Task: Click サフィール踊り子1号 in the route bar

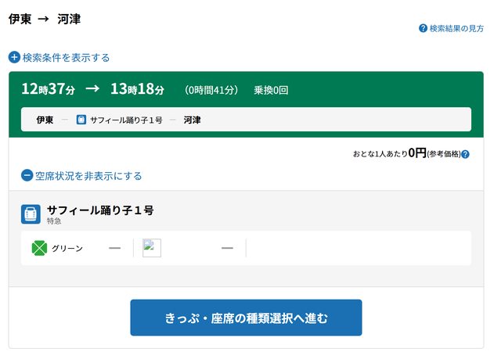Action: tap(125, 120)
